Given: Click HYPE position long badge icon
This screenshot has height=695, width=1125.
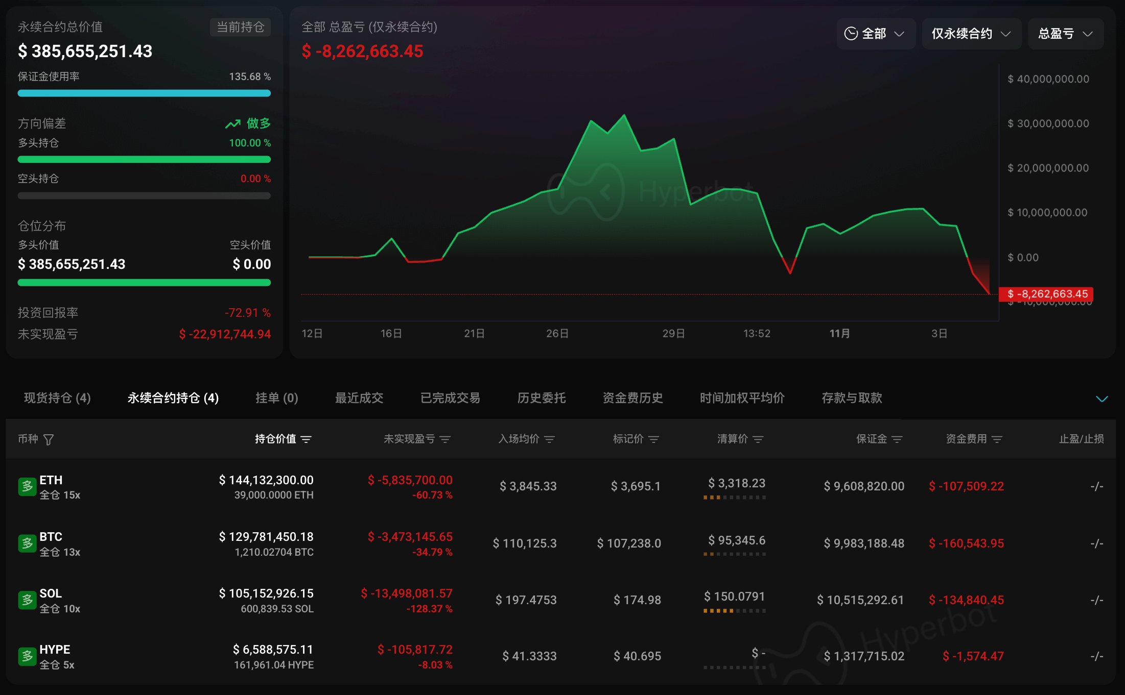Looking at the screenshot, I should 27,656.
